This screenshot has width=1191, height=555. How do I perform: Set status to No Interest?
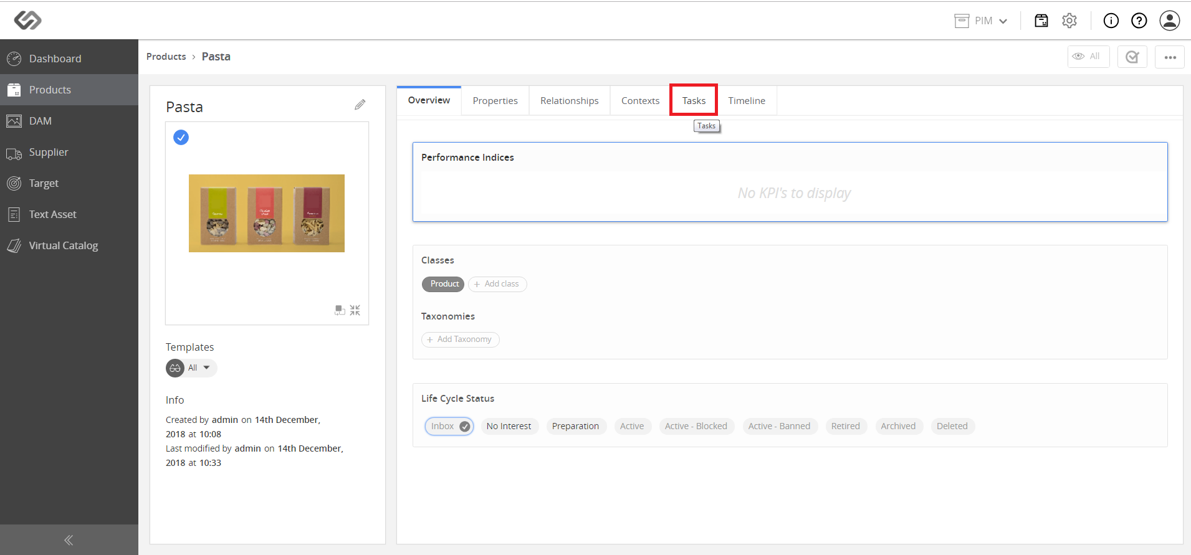[509, 426]
